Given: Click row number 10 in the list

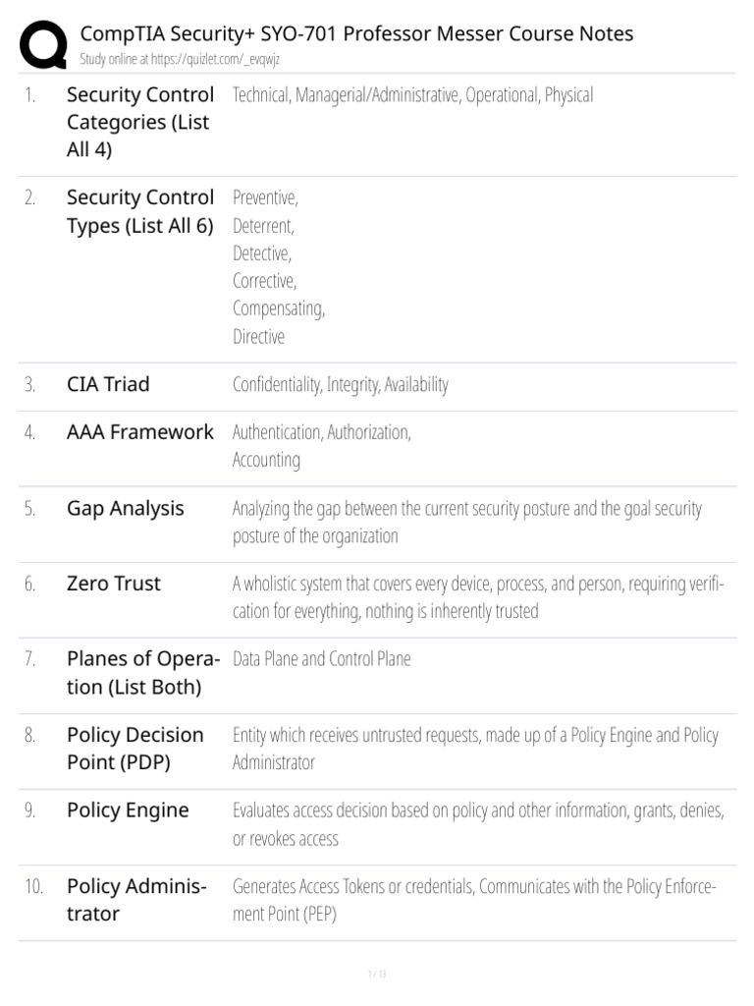Looking at the screenshot, I should pyautogui.click(x=33, y=887).
